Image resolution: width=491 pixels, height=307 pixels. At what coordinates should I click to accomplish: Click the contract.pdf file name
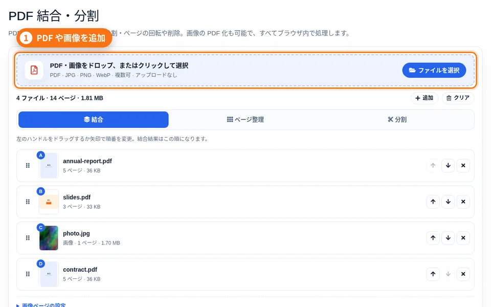click(80, 270)
